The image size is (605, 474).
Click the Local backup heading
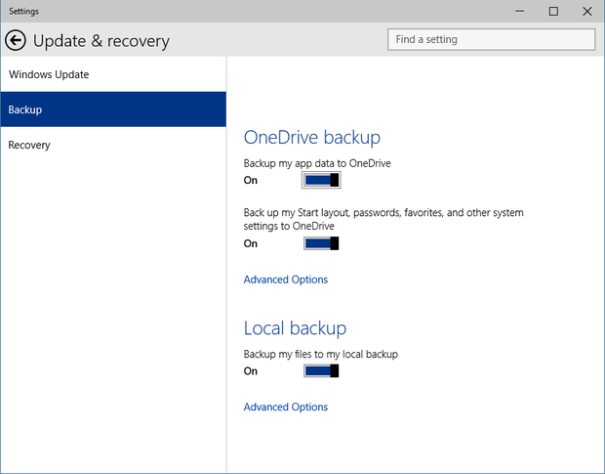point(295,328)
